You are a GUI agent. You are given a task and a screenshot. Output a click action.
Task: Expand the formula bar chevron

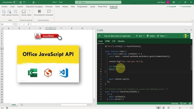pyautogui.click(x=192, y=24)
